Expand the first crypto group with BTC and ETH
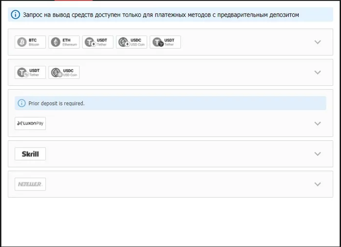 318,42
